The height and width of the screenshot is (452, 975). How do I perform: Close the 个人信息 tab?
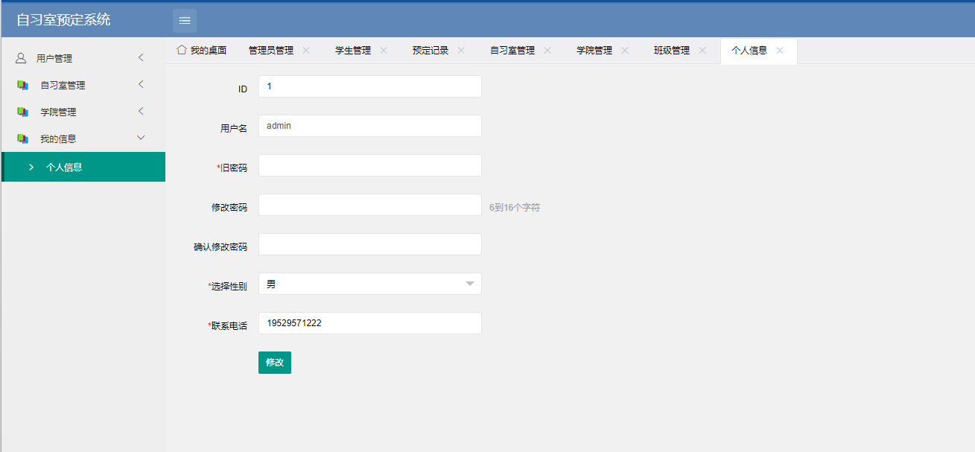[x=780, y=51]
